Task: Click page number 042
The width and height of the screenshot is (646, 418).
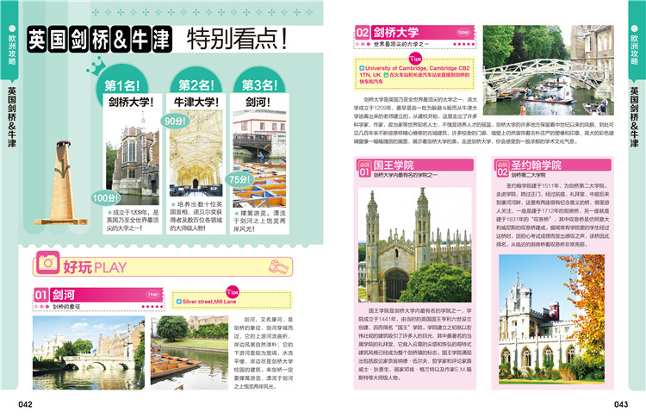Action: (25, 404)
